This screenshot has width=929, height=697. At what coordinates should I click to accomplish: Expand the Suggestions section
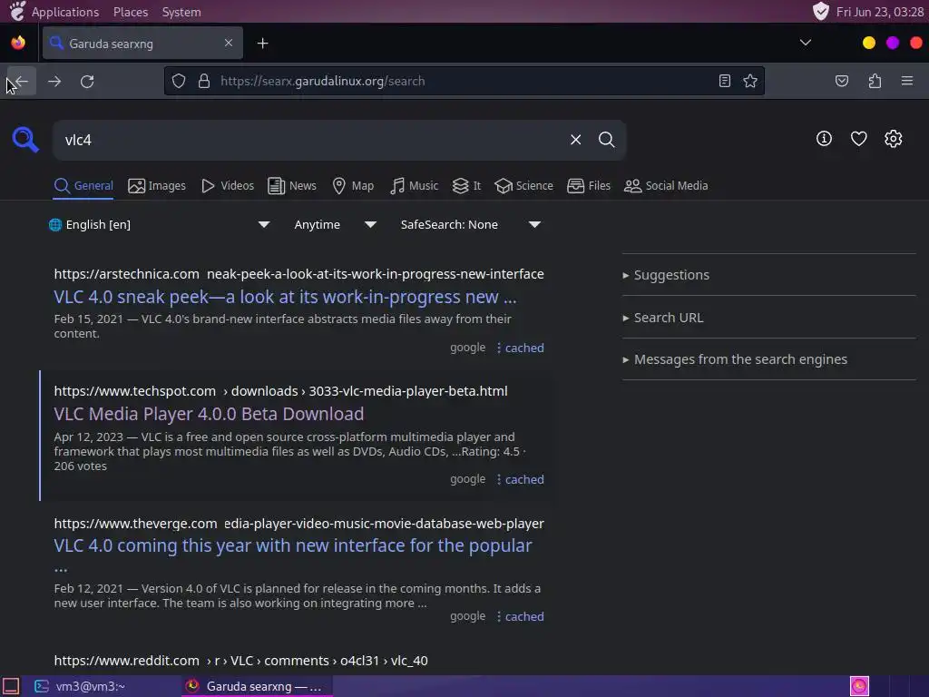666,275
